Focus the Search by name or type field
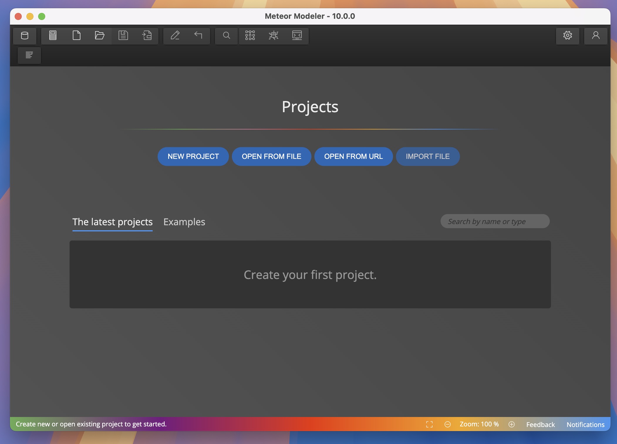The height and width of the screenshot is (444, 617). pos(495,221)
